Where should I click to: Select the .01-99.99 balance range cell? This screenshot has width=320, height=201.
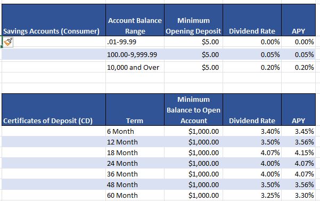135,42
